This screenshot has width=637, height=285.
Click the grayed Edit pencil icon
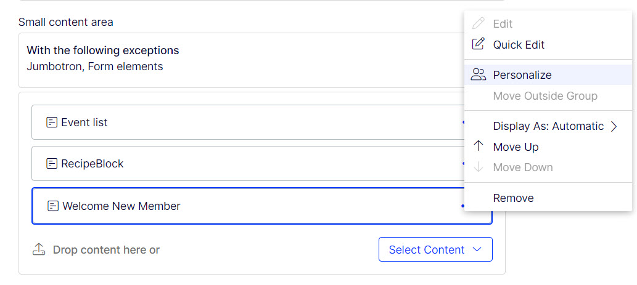478,23
